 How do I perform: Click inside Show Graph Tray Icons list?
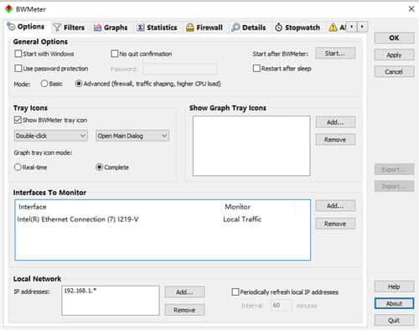pyautogui.click(x=251, y=146)
